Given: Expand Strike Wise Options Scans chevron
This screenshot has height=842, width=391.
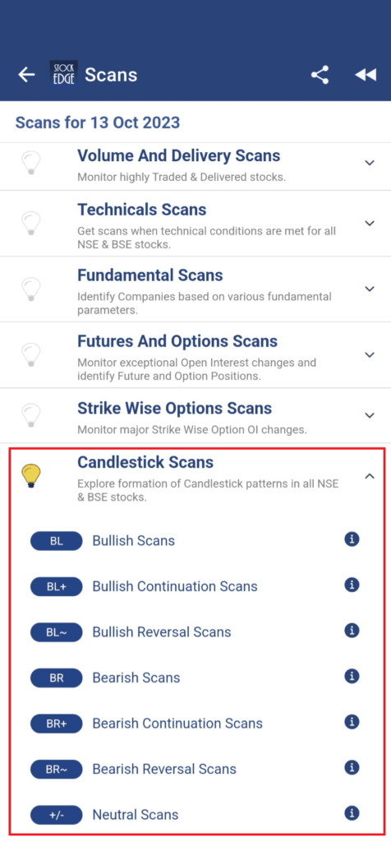Looking at the screenshot, I should (x=370, y=415).
